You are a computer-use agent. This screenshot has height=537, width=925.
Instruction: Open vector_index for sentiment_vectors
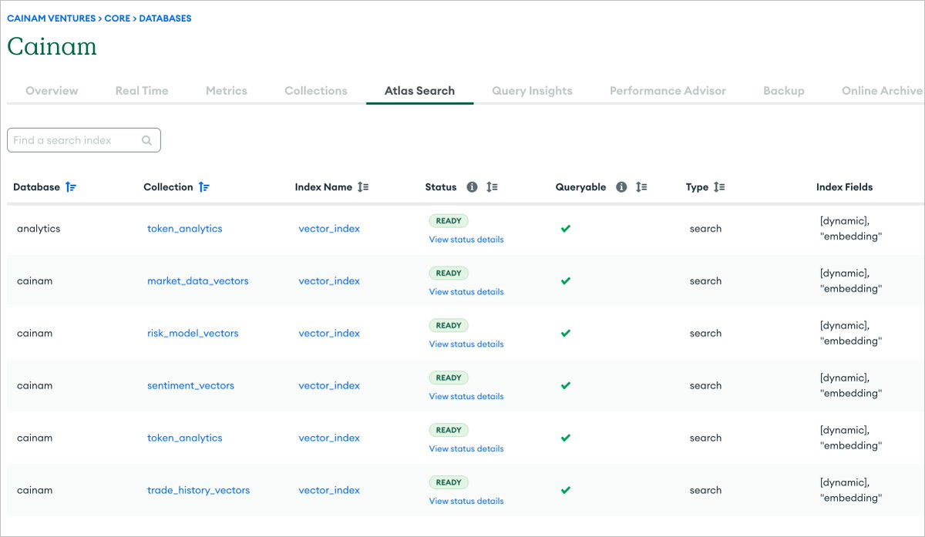pyautogui.click(x=329, y=385)
